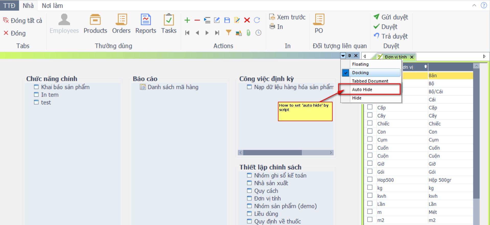Click the green plus add-record icon

tap(187, 20)
